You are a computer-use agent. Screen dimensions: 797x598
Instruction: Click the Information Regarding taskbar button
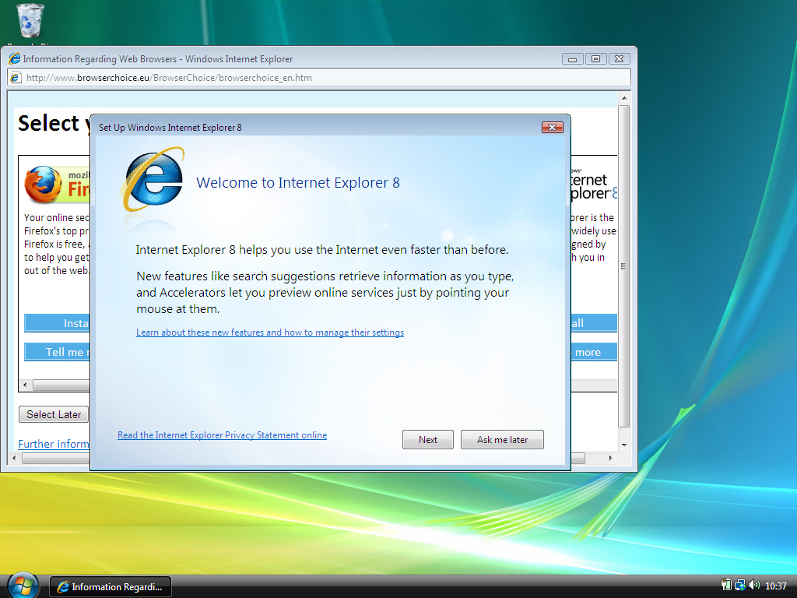(x=110, y=586)
